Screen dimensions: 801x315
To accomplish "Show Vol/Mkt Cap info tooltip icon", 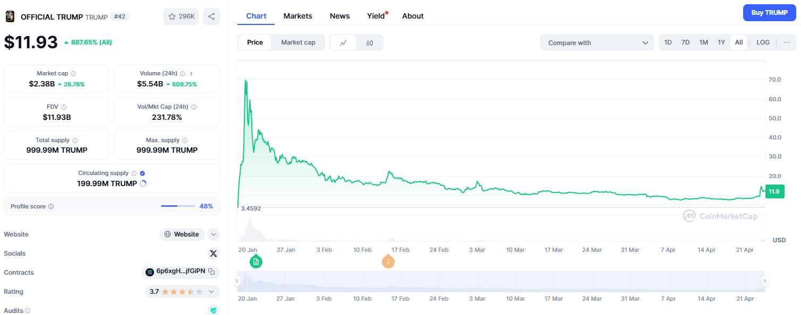I will point(194,107).
